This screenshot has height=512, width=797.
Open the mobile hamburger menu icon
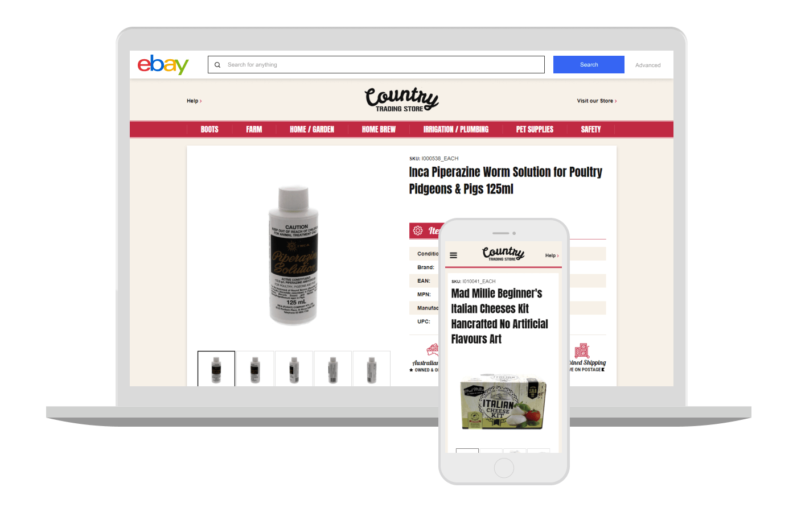point(454,255)
